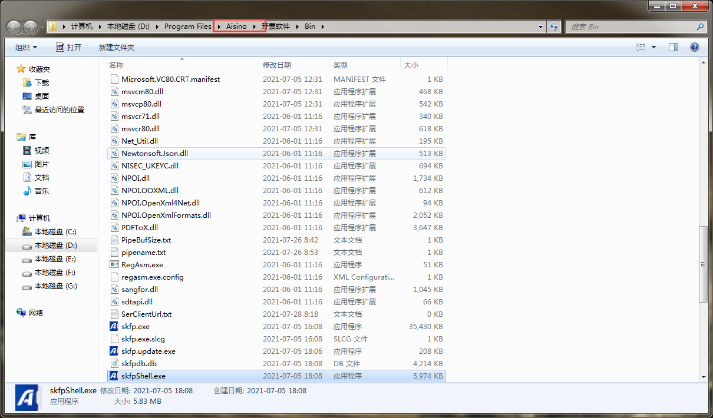Expand the arrow after 计算机 in path
The height and width of the screenshot is (418, 713).
pyautogui.click(x=100, y=26)
